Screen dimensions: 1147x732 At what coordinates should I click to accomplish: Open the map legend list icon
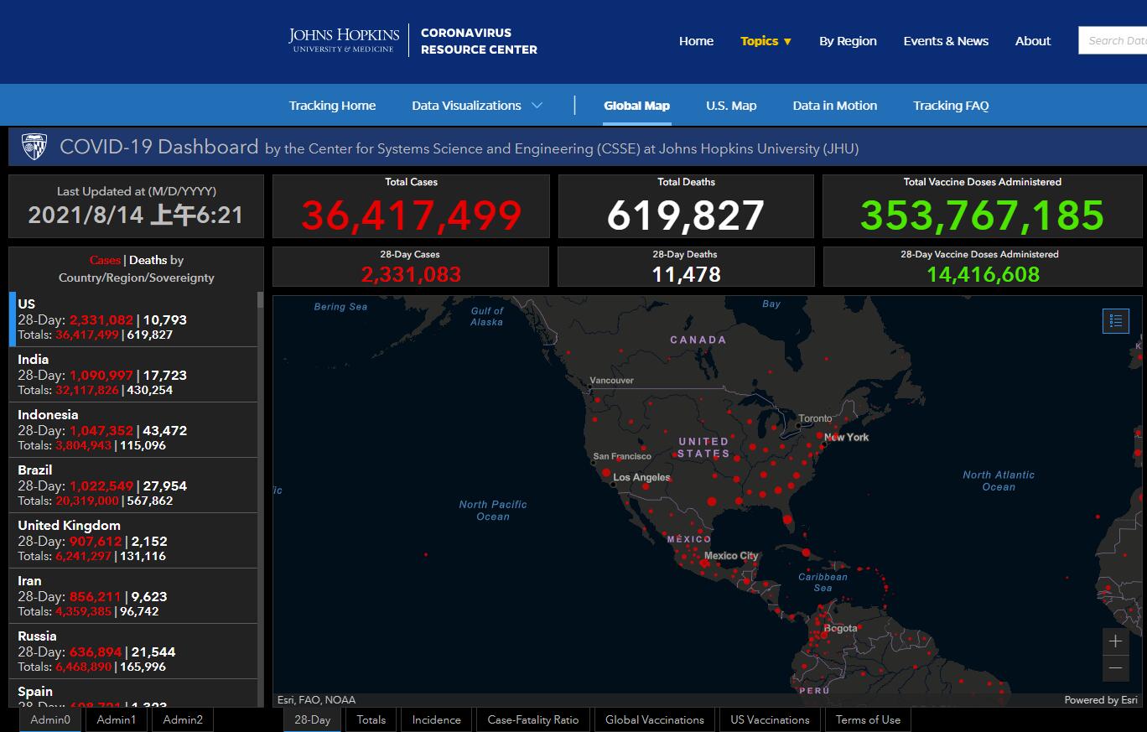pos(1115,320)
